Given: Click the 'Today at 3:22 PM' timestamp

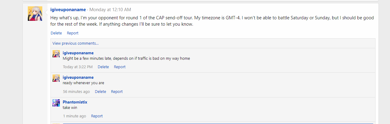Looking at the screenshot, I should tap(78, 67).
